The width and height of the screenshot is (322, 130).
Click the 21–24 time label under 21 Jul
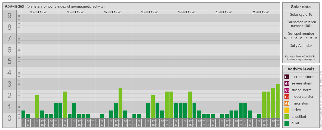[x=278, y=123]
